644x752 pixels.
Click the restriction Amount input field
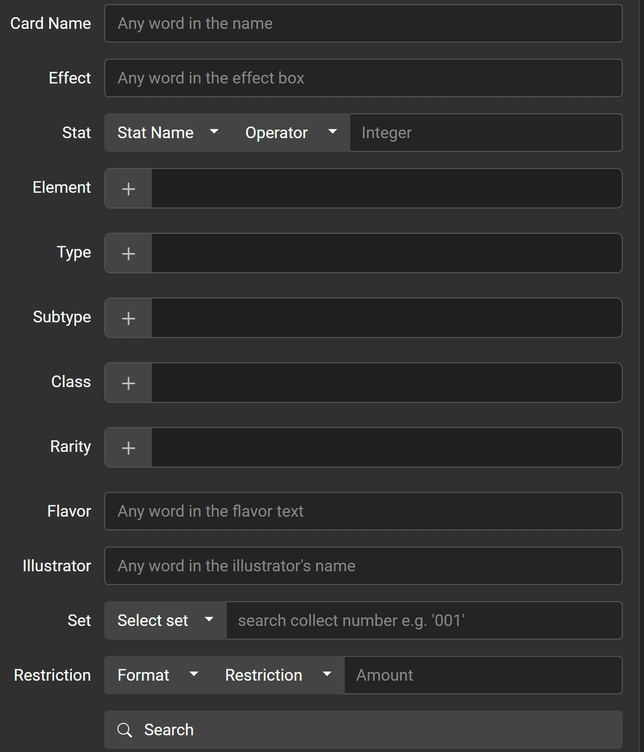[484, 675]
